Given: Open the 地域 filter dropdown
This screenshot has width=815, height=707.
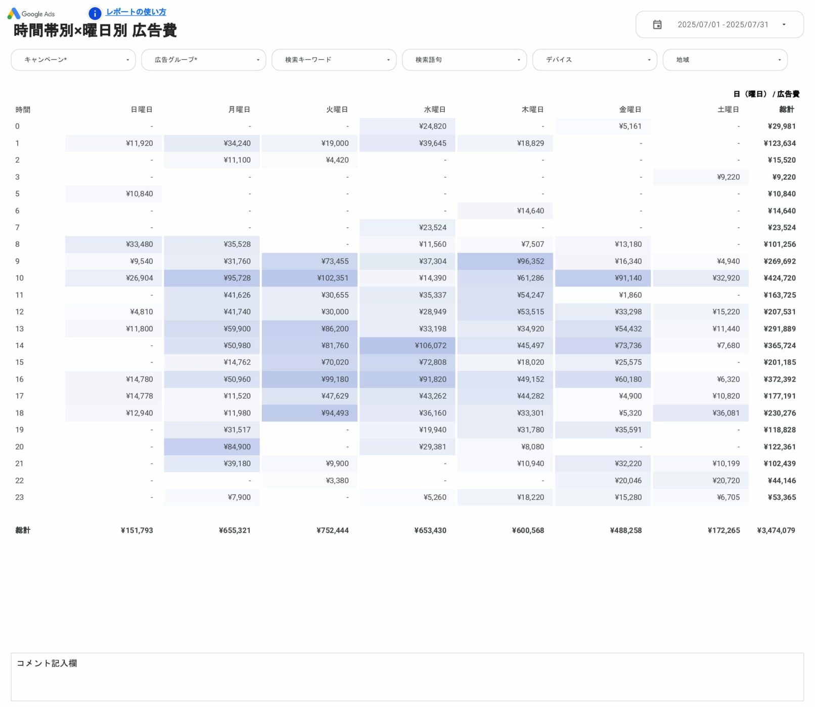Looking at the screenshot, I should [725, 60].
